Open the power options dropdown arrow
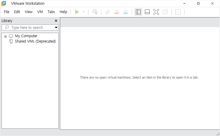The height and width of the screenshot is (136, 220). 83,12
